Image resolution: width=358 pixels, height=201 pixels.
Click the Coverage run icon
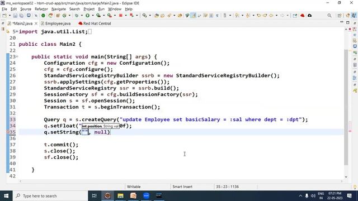pyautogui.click(x=98, y=16)
